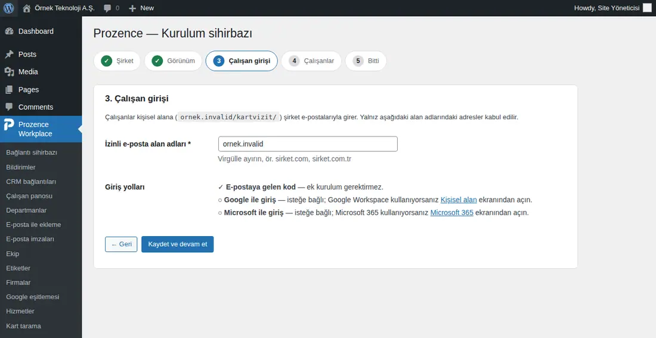Click the home icon beside Örnek Teknoloji A.Ş.
The width and height of the screenshot is (656, 338).
26,8
